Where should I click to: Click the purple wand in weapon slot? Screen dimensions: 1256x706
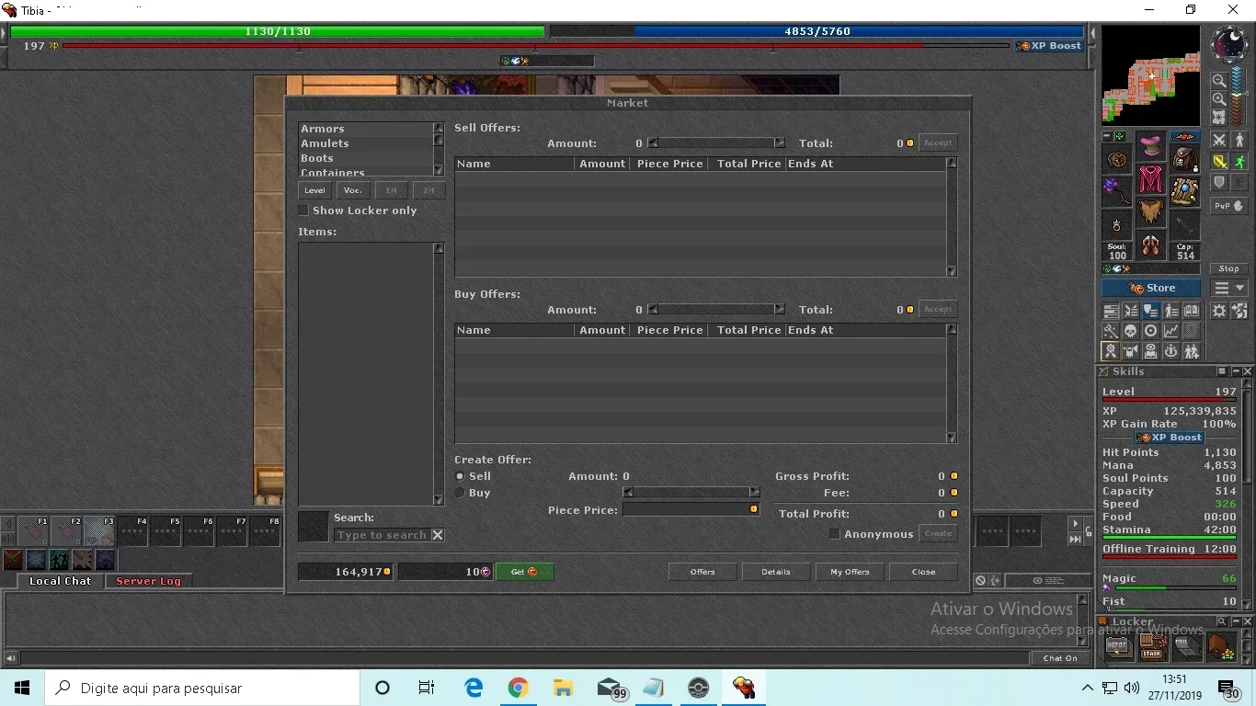tap(1117, 191)
